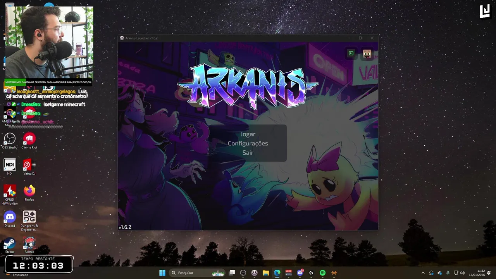Open Microsoft Edge from the taskbar

[277, 273]
